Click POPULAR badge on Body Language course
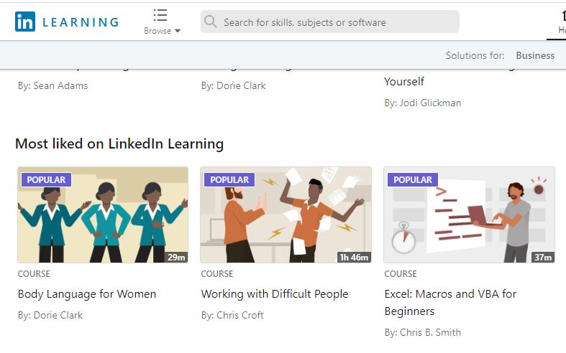566x353 pixels. tap(46, 180)
